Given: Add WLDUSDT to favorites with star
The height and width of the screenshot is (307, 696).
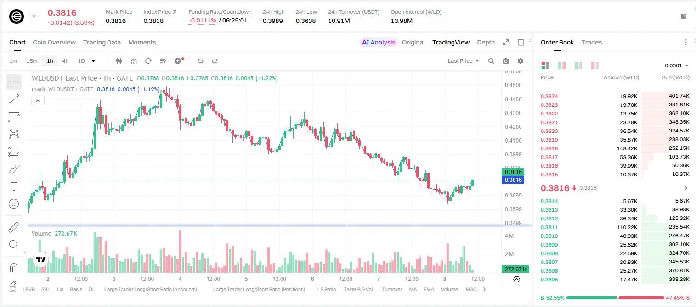Looking at the screenshot, I should tap(34, 16).
